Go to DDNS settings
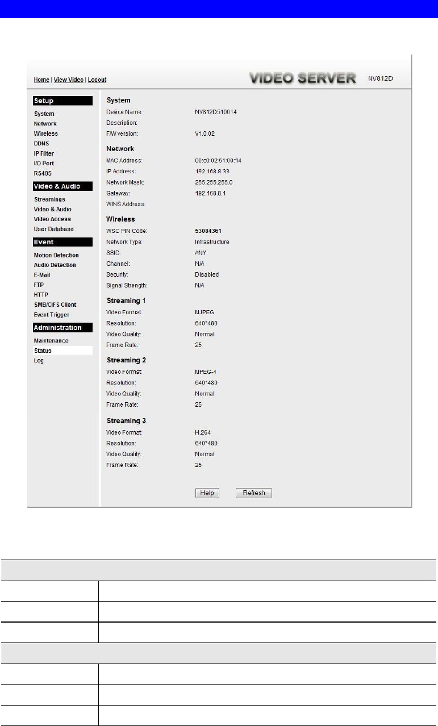The width and height of the screenshot is (438, 726). point(41,144)
